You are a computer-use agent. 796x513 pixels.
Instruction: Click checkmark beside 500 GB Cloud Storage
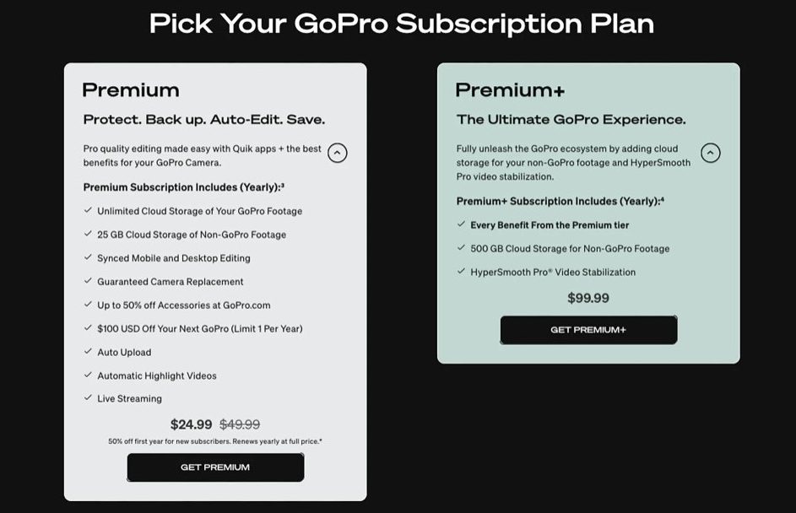pos(461,248)
